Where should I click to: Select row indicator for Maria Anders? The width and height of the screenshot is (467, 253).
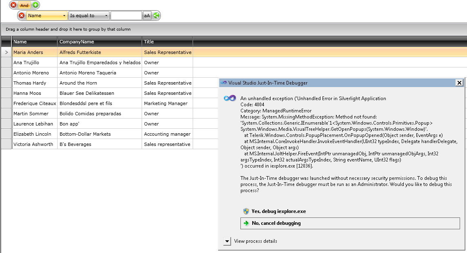[x=6, y=52]
